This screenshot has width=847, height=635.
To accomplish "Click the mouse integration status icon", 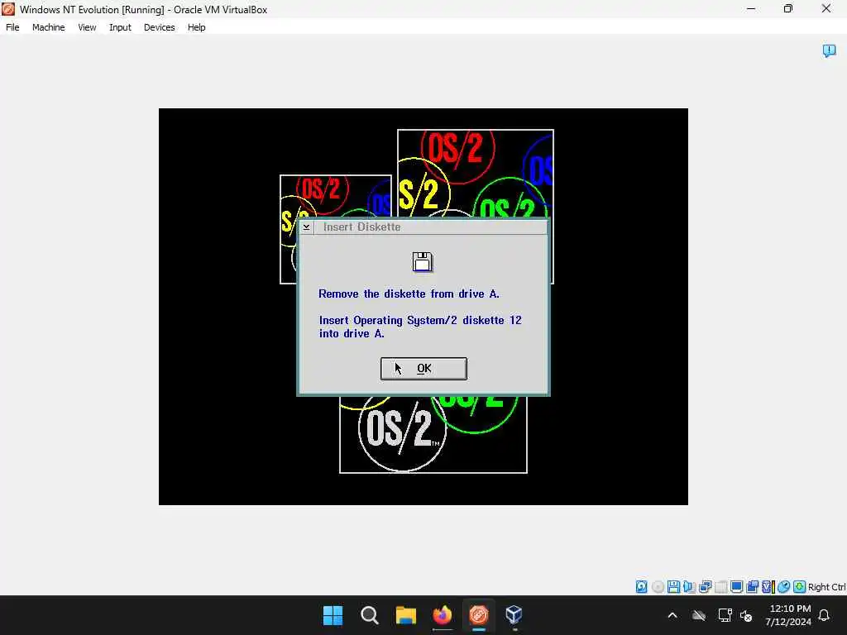I will point(784,587).
